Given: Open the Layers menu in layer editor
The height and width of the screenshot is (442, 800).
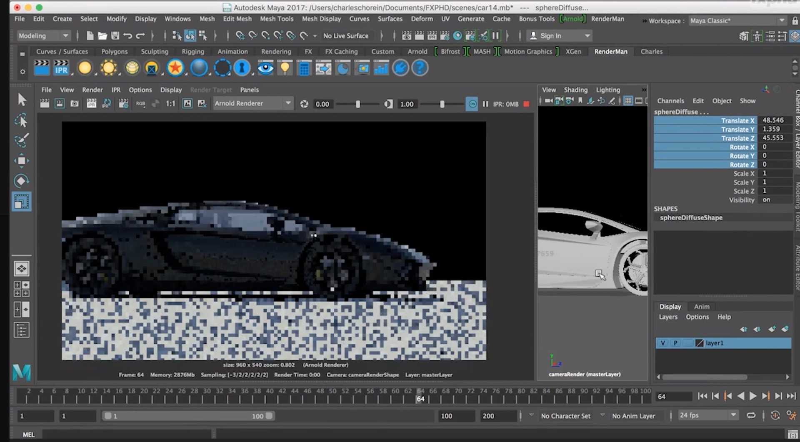Looking at the screenshot, I should 668,317.
